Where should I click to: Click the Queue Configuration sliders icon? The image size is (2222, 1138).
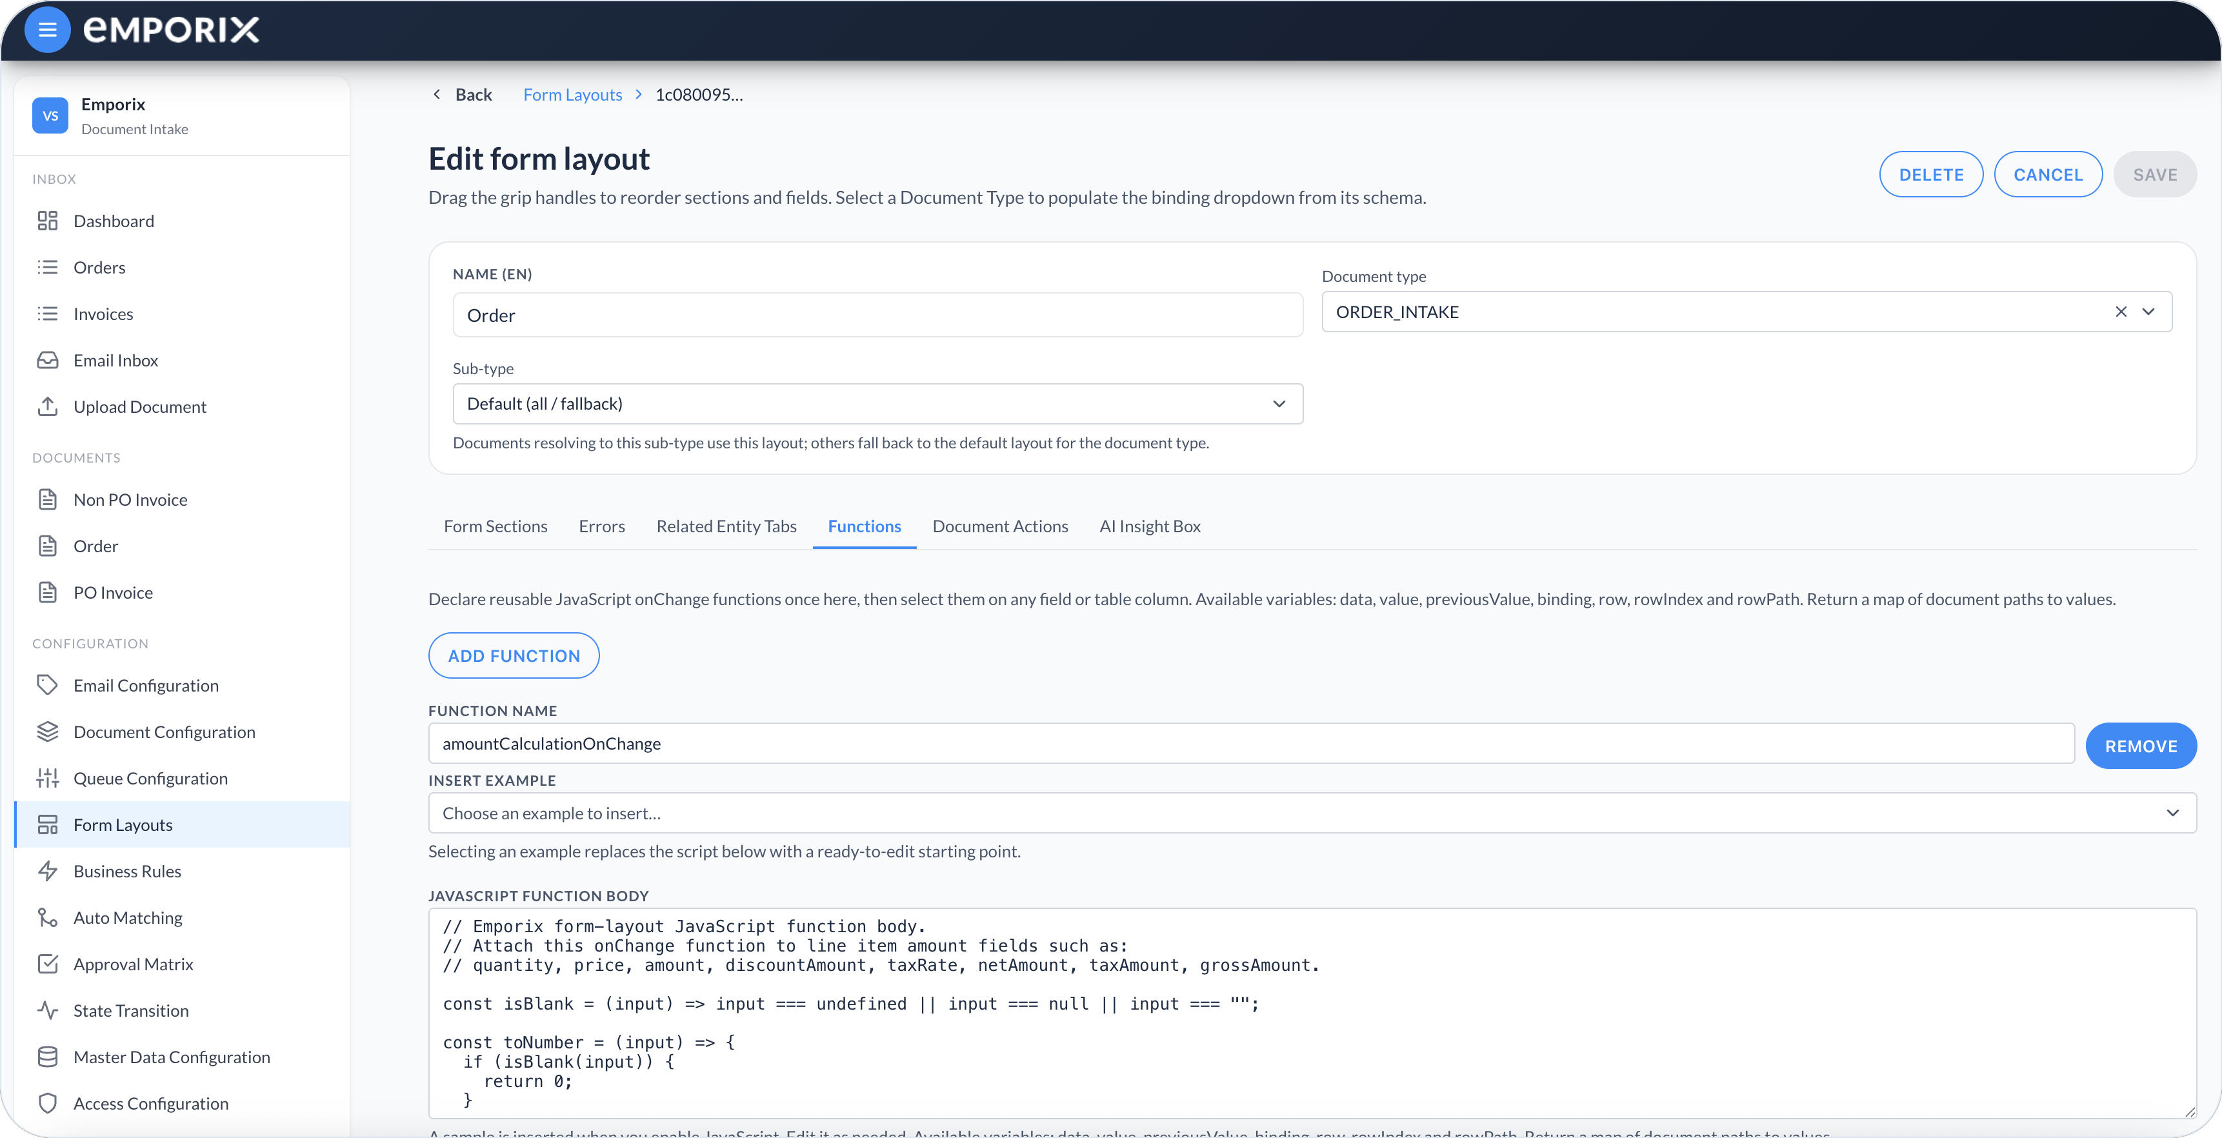tap(48, 778)
